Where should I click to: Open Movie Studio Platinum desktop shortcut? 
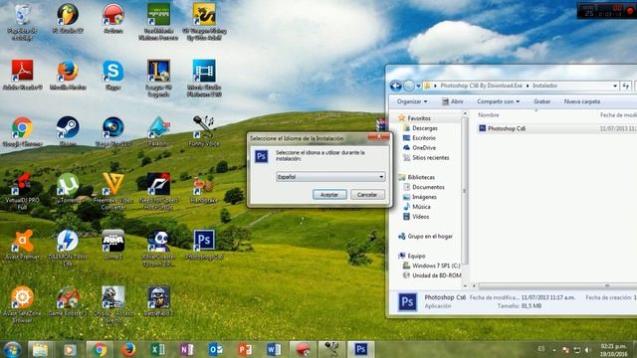click(x=204, y=78)
